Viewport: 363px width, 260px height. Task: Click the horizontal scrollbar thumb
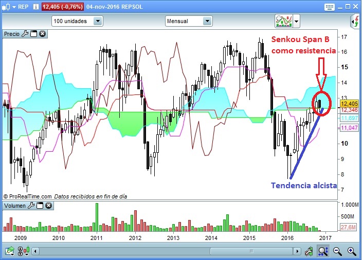pos(251,251)
